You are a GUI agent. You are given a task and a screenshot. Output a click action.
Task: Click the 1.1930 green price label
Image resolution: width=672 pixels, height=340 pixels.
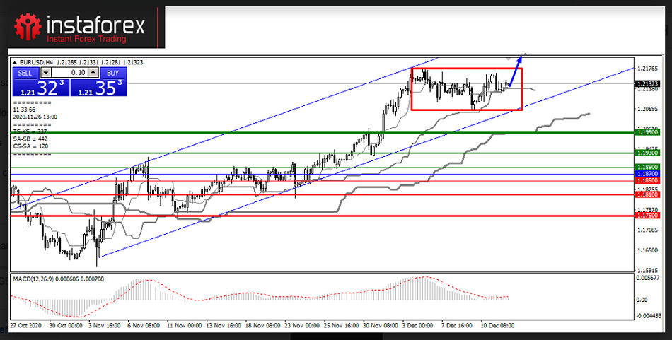[x=647, y=153]
